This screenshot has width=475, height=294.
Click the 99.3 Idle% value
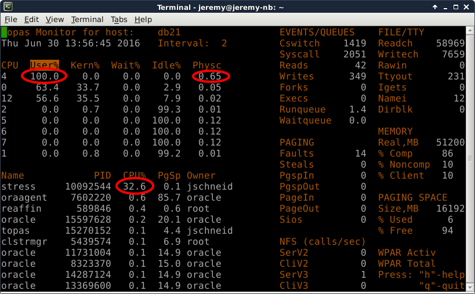(169, 109)
